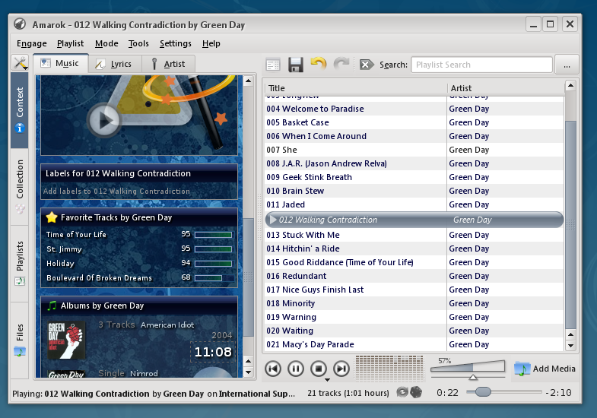Select track 013 Stuck With Me
The width and height of the screenshot is (597, 418).
pyautogui.click(x=414, y=235)
